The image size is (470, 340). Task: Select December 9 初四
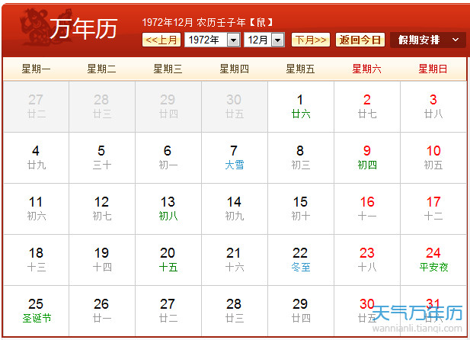tap(367, 158)
